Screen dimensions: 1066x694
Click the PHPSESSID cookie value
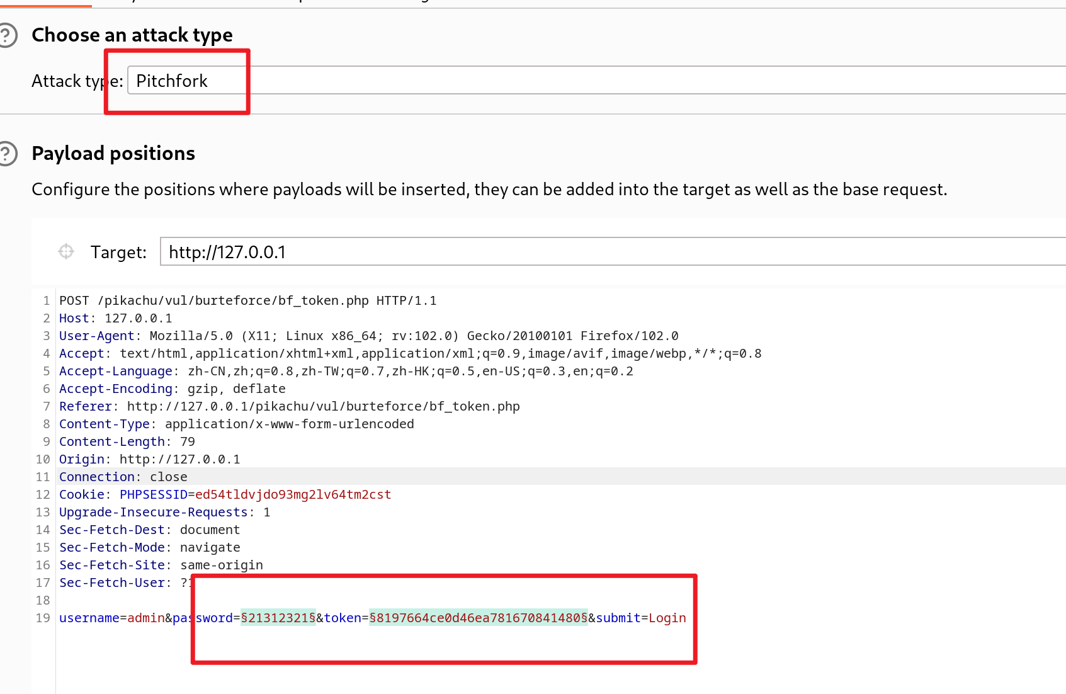click(x=293, y=494)
